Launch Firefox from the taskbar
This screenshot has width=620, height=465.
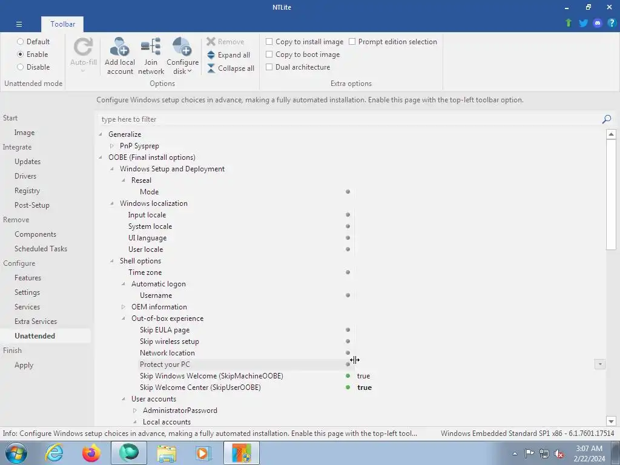click(91, 453)
